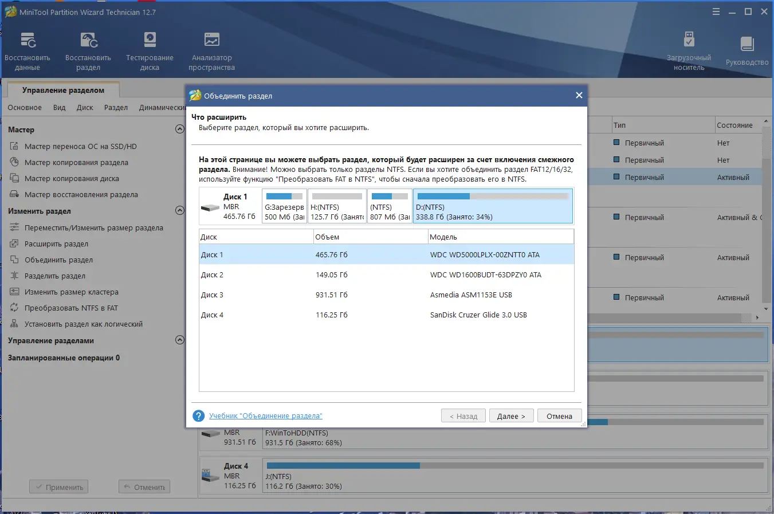
Task: Click the < Назад button
Action: (463, 416)
